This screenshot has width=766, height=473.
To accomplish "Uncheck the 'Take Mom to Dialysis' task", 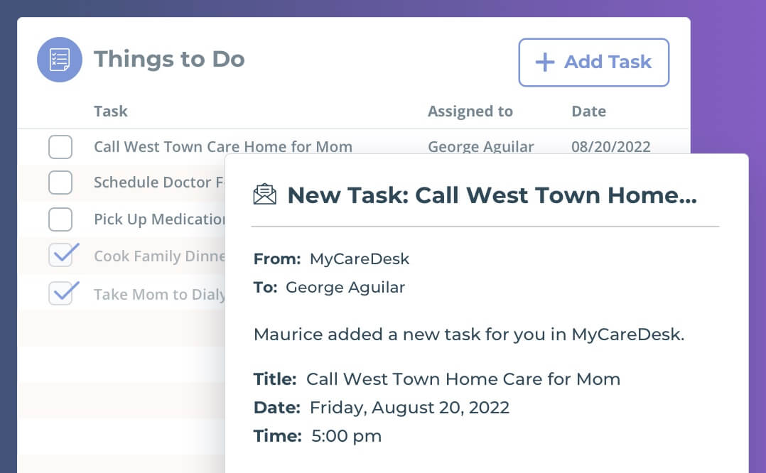I will tap(60, 292).
